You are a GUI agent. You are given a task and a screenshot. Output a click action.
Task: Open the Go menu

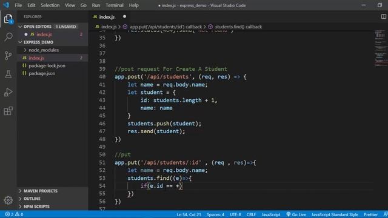[x=84, y=5]
